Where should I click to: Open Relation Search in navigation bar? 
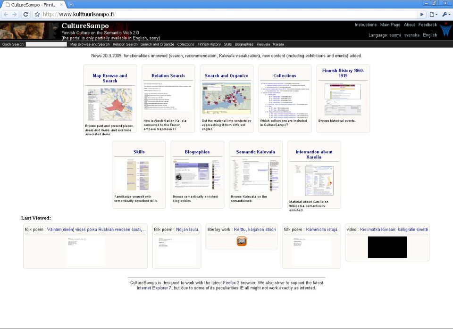point(125,44)
